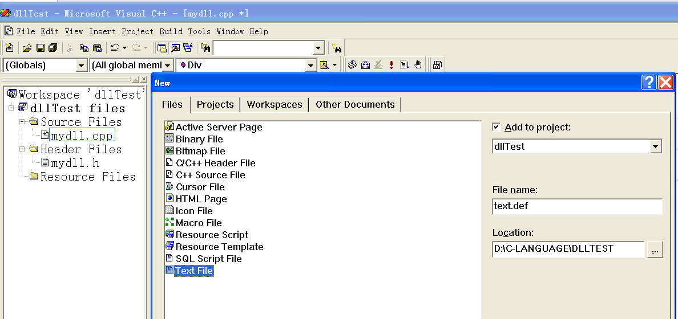
Task: Click the Cut scissors icon
Action: pos(70,48)
